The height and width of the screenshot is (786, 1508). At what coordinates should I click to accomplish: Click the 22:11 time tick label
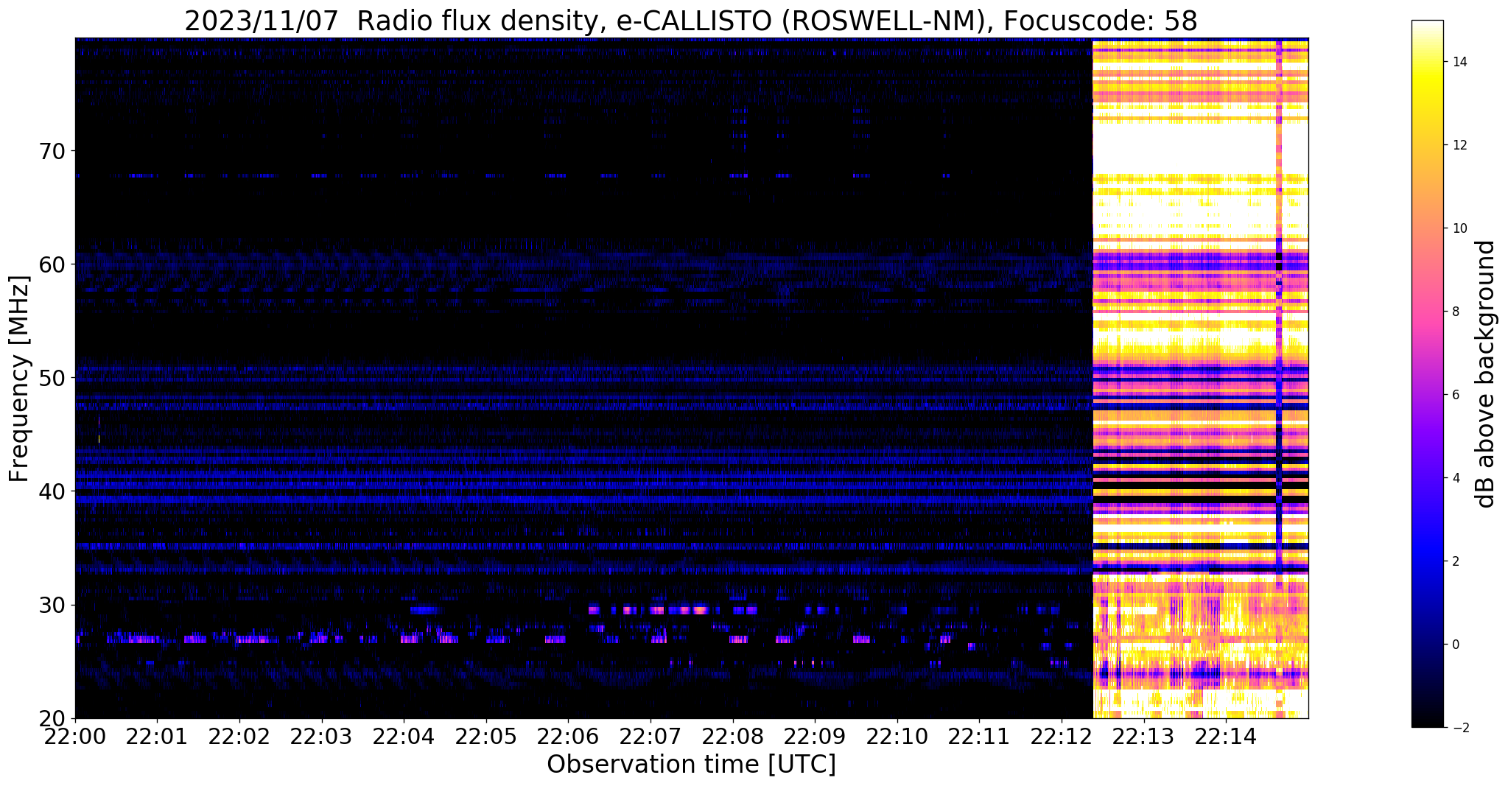[x=979, y=736]
